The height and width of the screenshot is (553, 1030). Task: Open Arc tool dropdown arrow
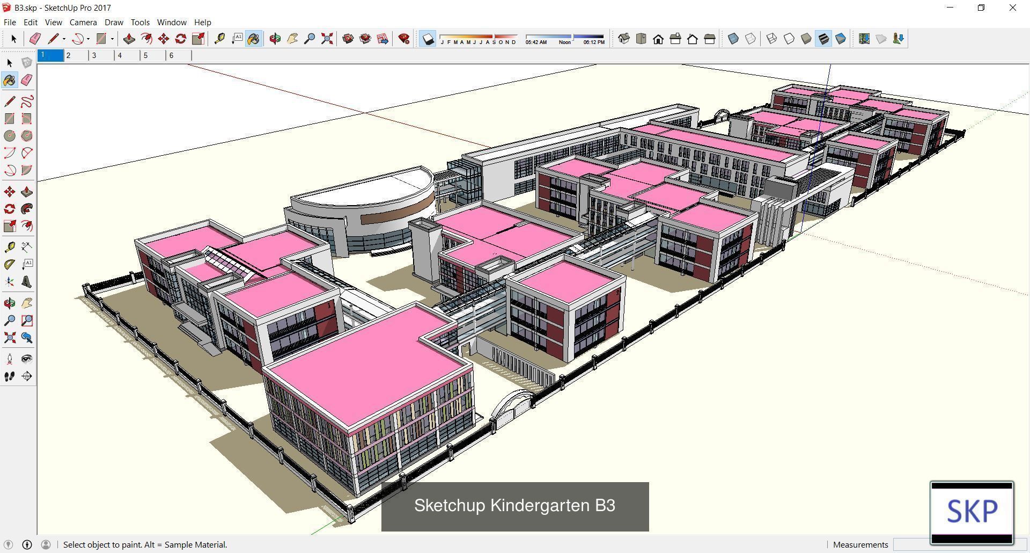pos(88,39)
